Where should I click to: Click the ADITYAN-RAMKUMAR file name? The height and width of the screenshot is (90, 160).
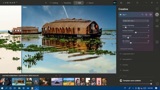(x=20, y=75)
